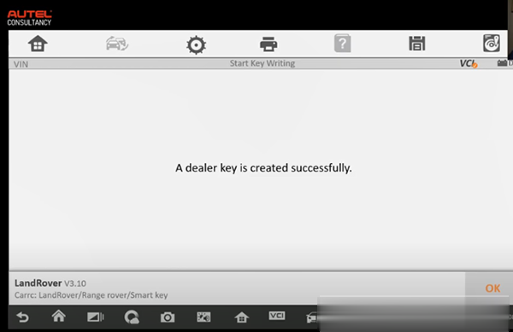Click the Save floppy disk icon
Image resolution: width=513 pixels, height=332 pixels.
click(417, 44)
